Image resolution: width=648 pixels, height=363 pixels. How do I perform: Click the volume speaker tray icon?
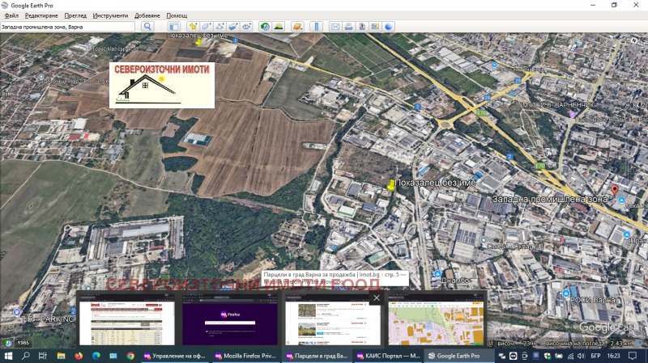[x=581, y=356]
